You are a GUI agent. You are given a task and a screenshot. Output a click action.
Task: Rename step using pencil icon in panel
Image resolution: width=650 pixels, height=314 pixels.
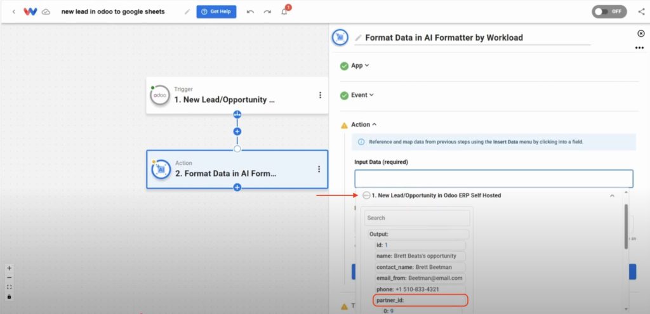click(359, 37)
